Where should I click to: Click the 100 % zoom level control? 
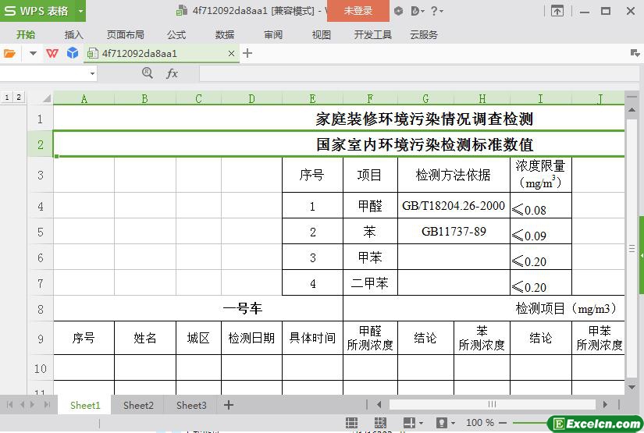click(479, 423)
